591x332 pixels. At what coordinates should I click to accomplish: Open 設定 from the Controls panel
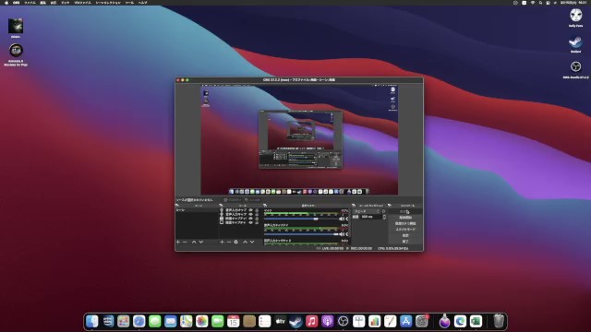(405, 235)
